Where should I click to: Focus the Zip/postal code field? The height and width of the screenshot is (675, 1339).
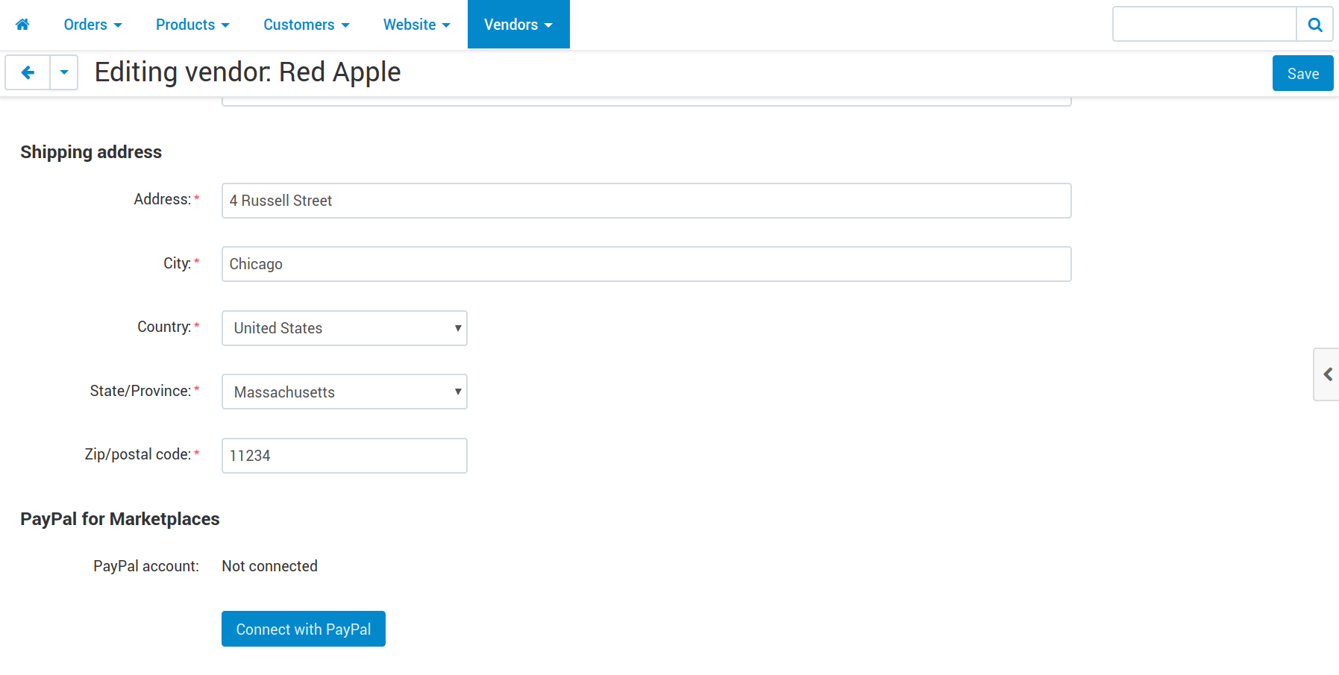point(345,456)
